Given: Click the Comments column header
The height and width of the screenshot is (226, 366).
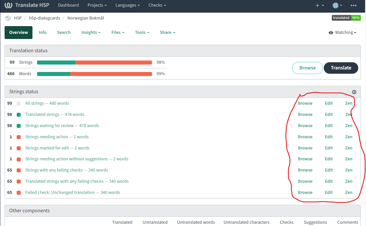Looking at the screenshot, I should [x=348, y=222].
